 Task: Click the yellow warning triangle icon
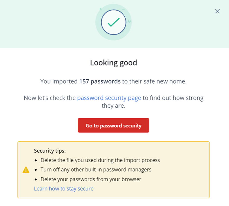coord(26,170)
